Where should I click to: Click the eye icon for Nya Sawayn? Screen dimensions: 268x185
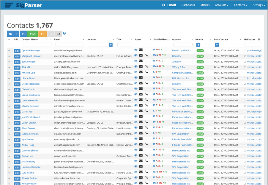136,139
